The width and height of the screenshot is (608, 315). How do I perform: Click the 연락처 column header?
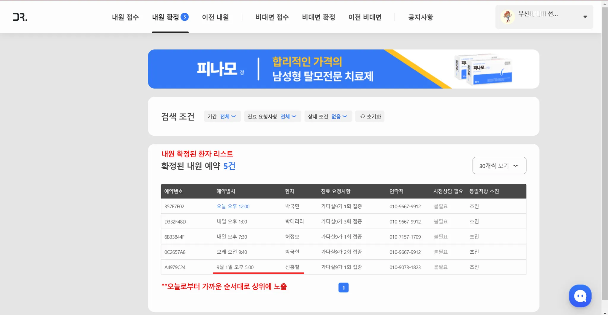[397, 191]
